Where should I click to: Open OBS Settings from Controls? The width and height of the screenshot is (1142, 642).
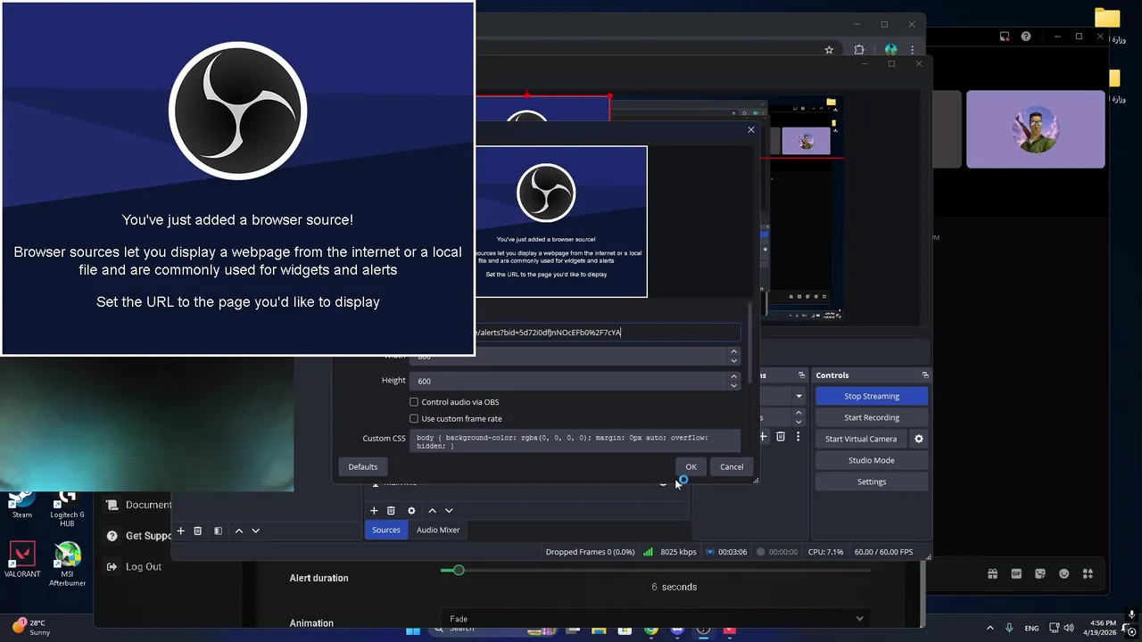tap(872, 481)
